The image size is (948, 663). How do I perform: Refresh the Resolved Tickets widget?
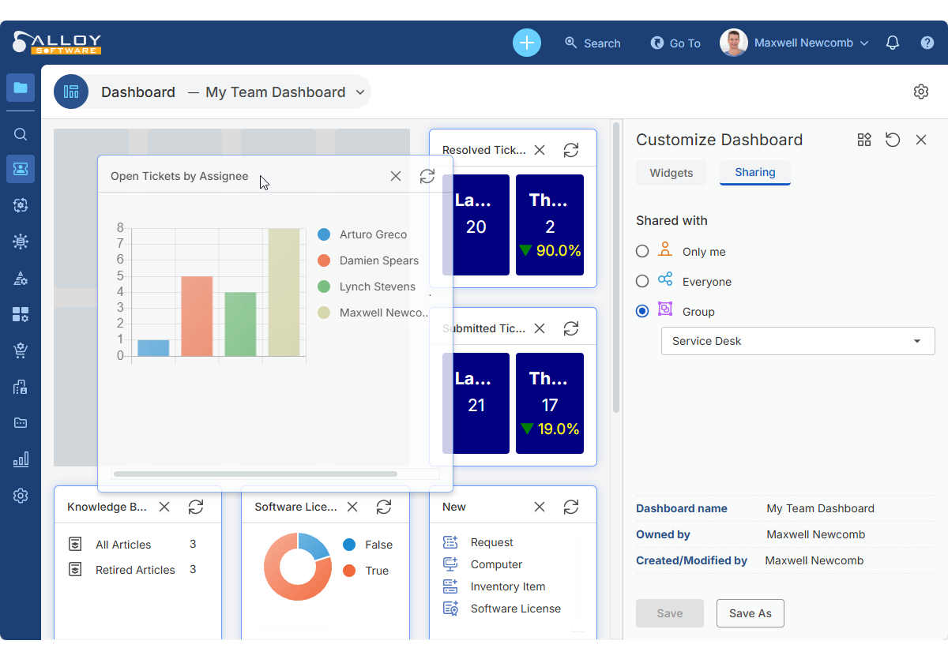[x=571, y=150]
